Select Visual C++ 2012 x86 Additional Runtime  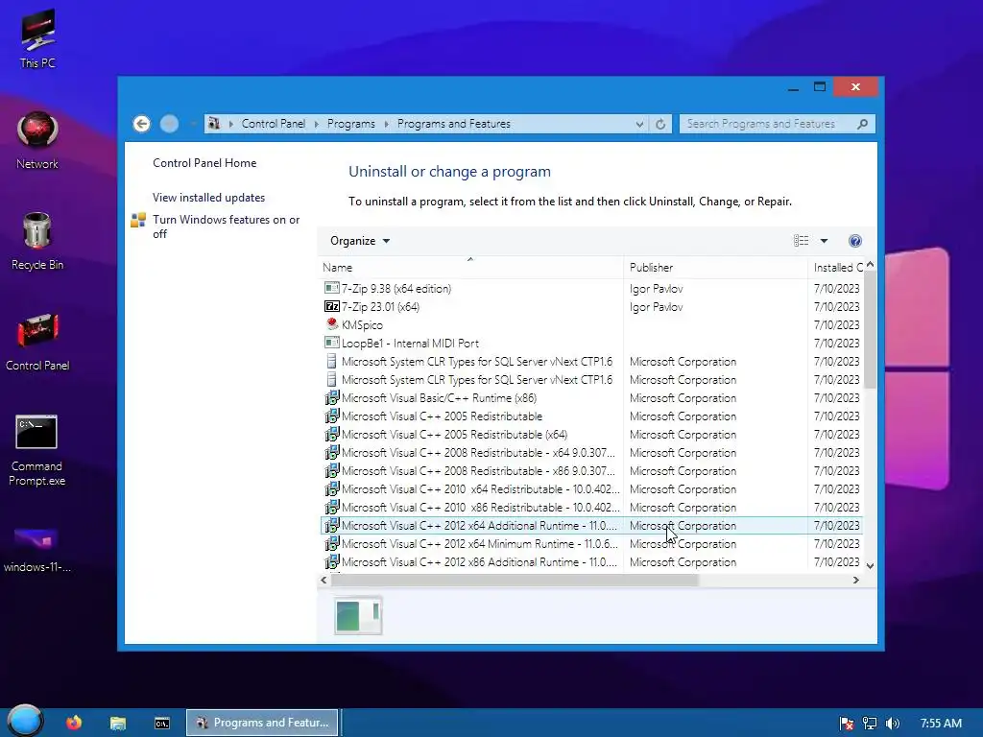(591, 562)
